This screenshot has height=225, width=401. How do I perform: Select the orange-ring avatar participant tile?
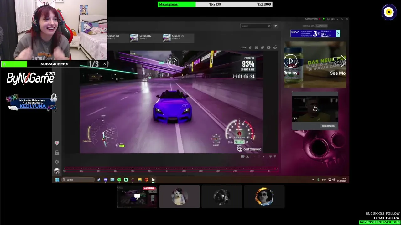264,197
